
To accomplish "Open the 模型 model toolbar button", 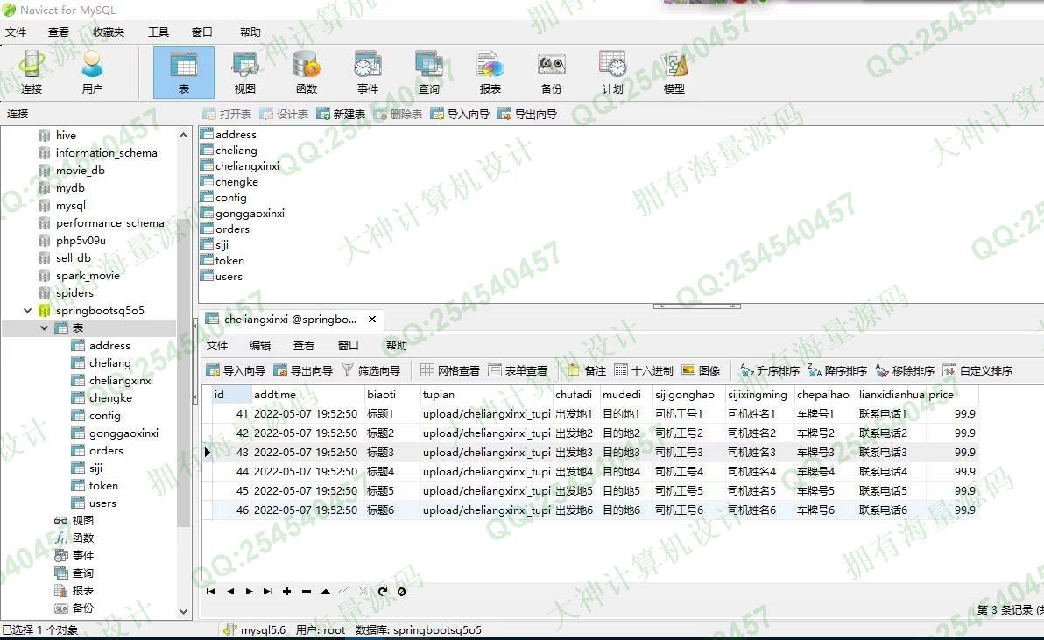I will coord(674,72).
